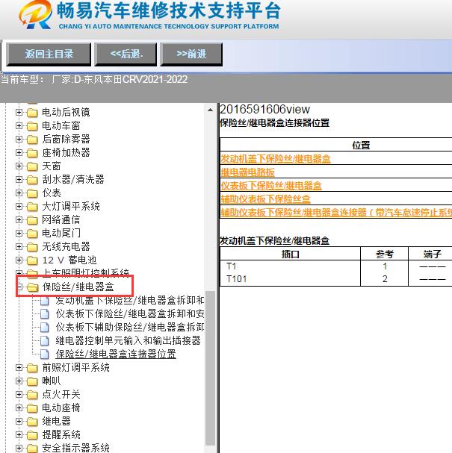This screenshot has height=453, width=452.
Task: Click the 提醒系统 folder icon
Action: [32, 435]
